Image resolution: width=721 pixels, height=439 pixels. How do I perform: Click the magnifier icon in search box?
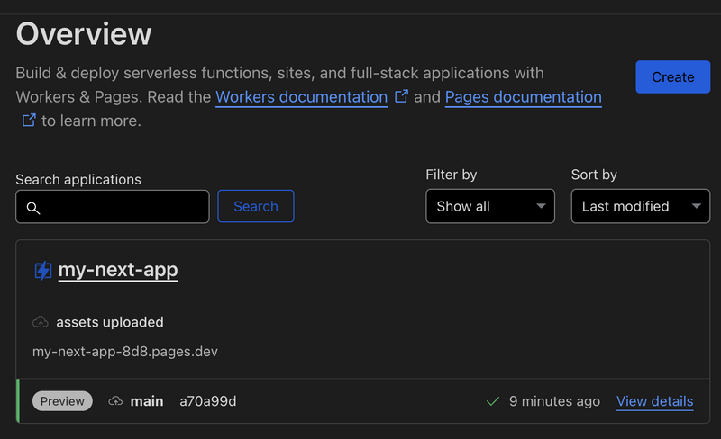(x=33, y=208)
